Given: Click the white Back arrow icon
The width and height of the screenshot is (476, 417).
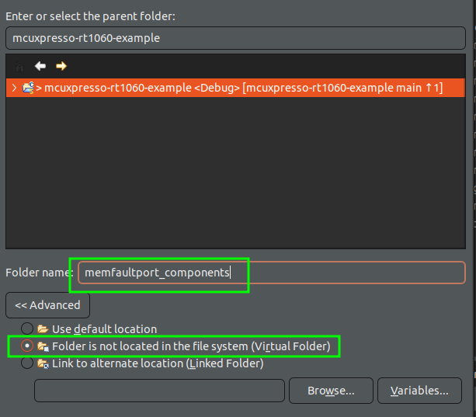Looking at the screenshot, I should coord(40,67).
